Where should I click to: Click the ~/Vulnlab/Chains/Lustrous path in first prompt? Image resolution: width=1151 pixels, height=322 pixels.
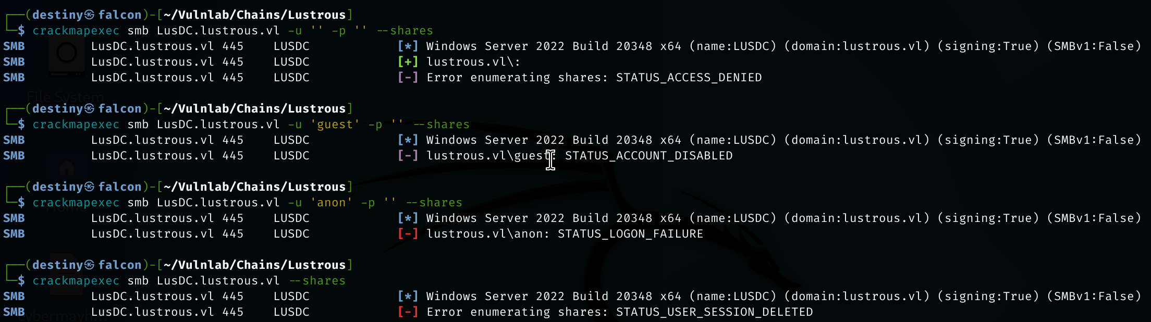(254, 15)
